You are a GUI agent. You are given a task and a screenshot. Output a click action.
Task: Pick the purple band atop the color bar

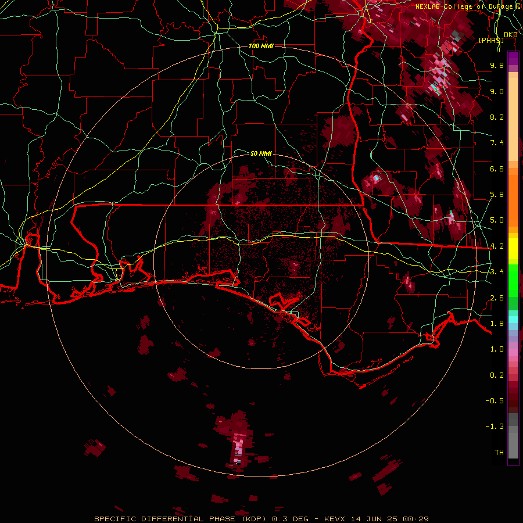pyautogui.click(x=513, y=58)
